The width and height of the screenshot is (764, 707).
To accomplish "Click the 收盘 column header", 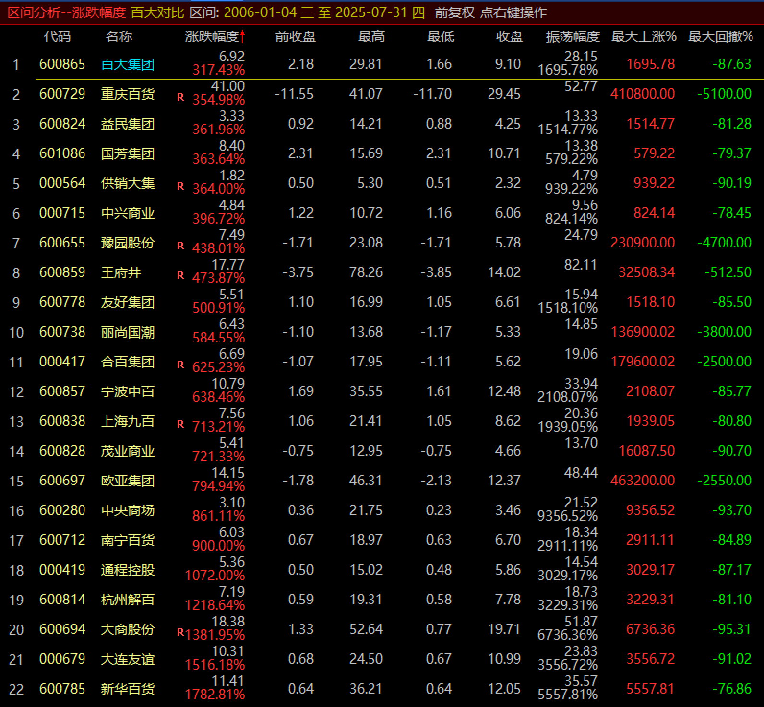I will [x=510, y=36].
